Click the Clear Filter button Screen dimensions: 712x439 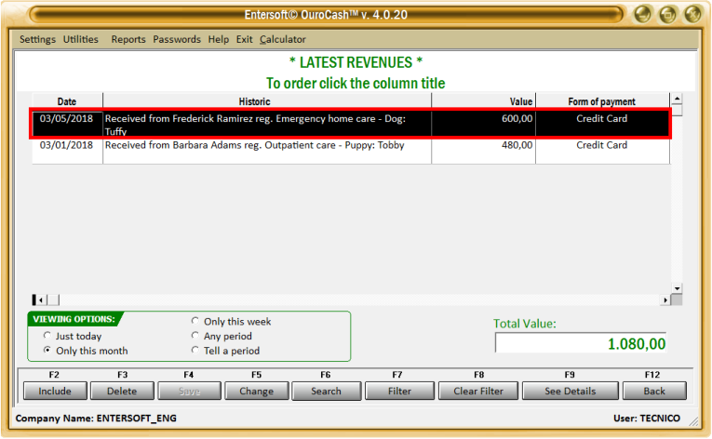click(478, 391)
